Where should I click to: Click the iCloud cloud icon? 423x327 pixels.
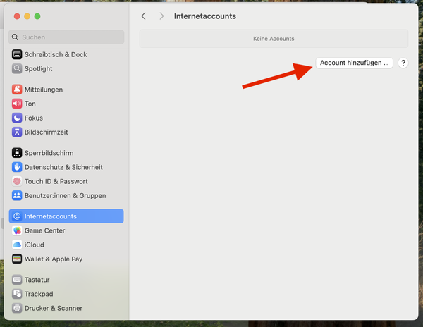tap(18, 245)
